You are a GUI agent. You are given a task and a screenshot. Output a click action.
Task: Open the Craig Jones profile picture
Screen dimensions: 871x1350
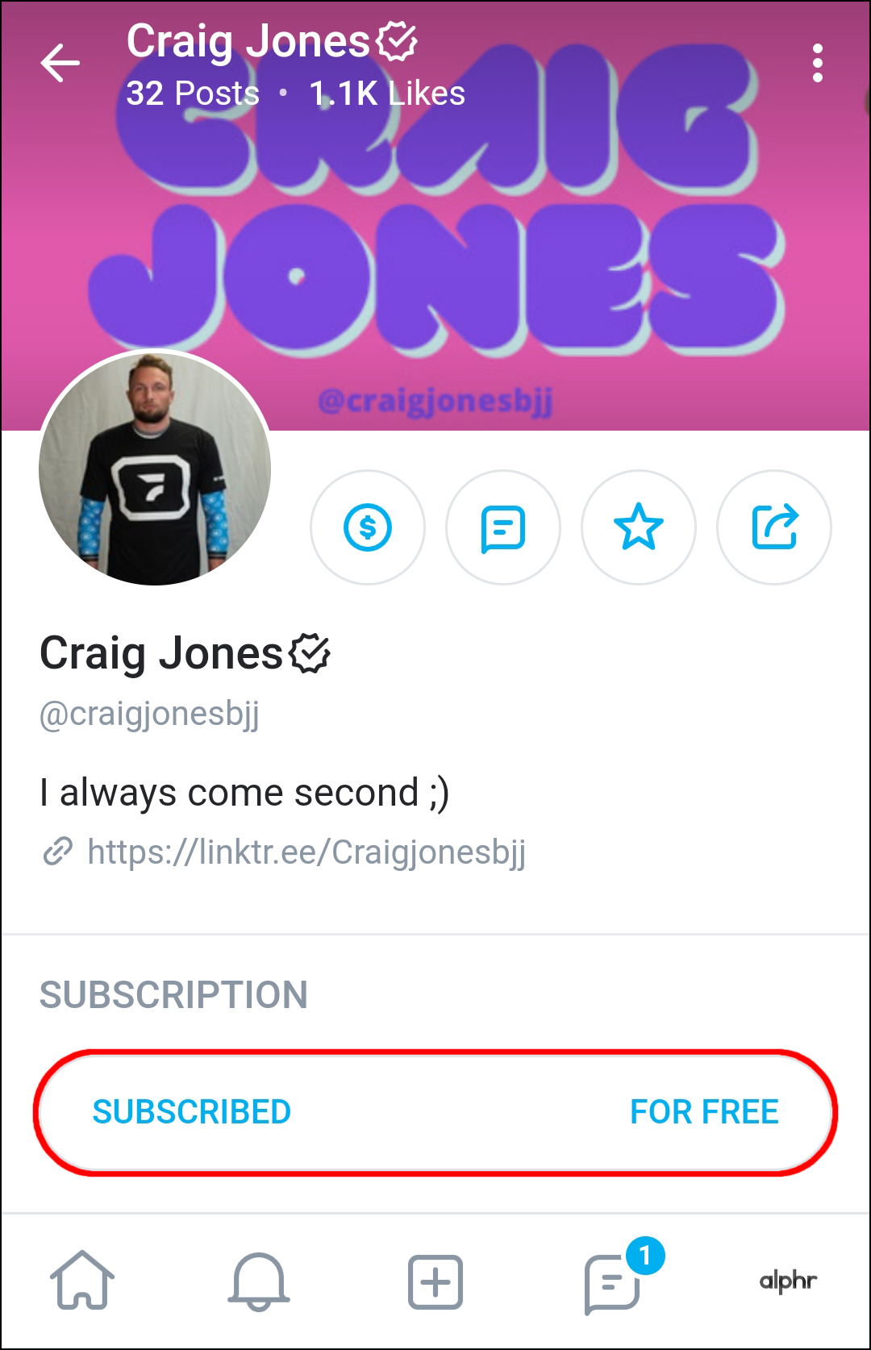click(155, 468)
